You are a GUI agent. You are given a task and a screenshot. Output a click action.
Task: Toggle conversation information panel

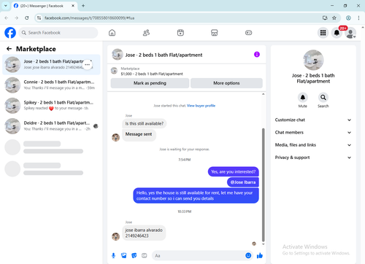[257, 55]
